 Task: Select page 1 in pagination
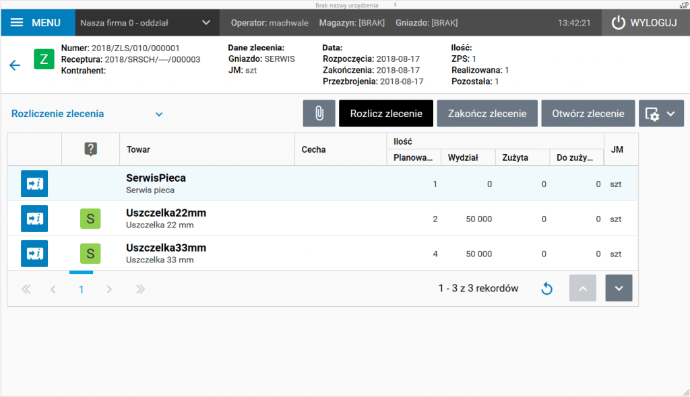(82, 289)
